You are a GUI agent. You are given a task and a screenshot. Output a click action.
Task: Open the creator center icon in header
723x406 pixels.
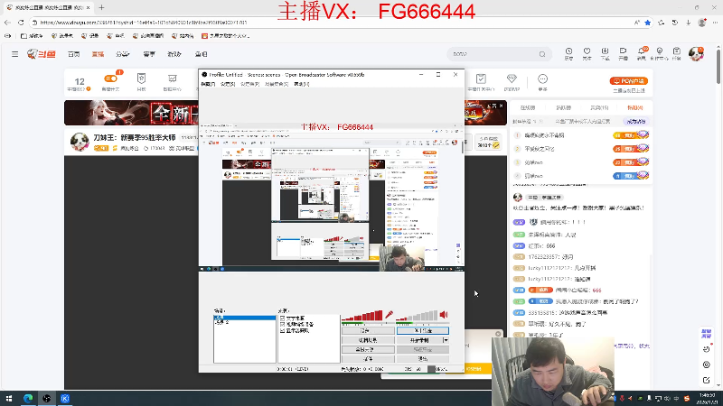660,51
